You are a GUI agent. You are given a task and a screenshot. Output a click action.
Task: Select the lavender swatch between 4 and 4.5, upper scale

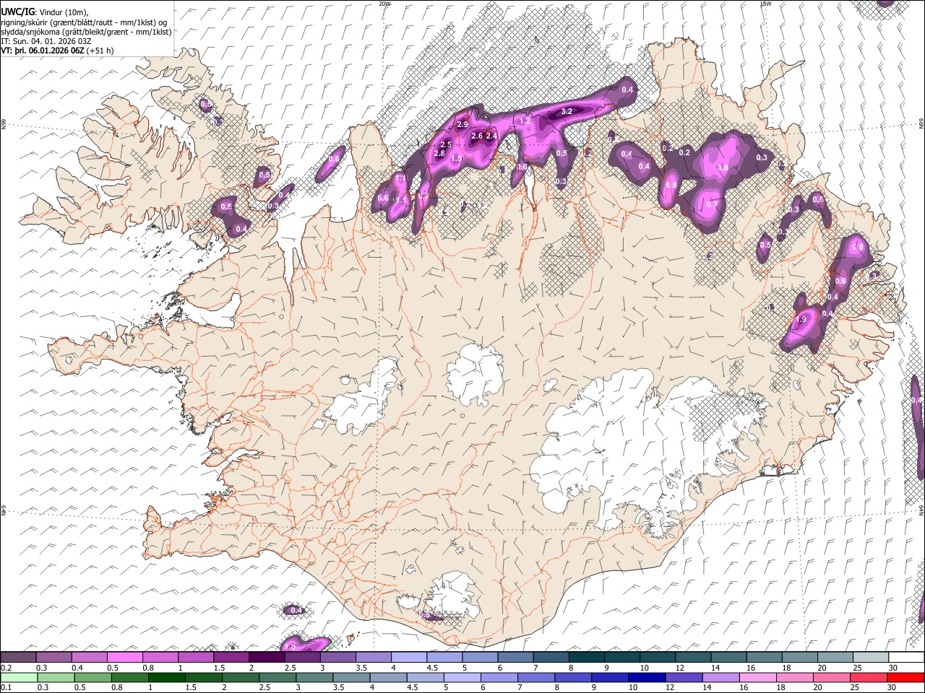[408, 658]
